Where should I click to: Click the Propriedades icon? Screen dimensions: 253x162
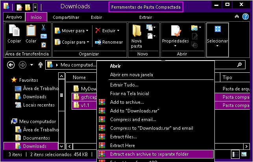(175, 31)
